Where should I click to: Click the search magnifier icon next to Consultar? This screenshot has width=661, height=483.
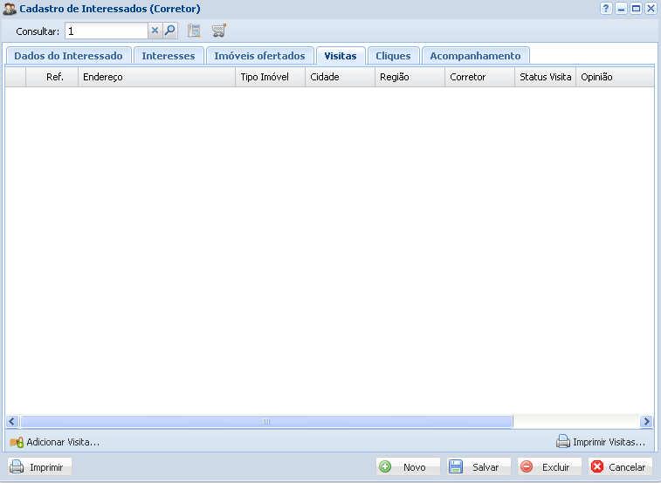click(x=170, y=31)
